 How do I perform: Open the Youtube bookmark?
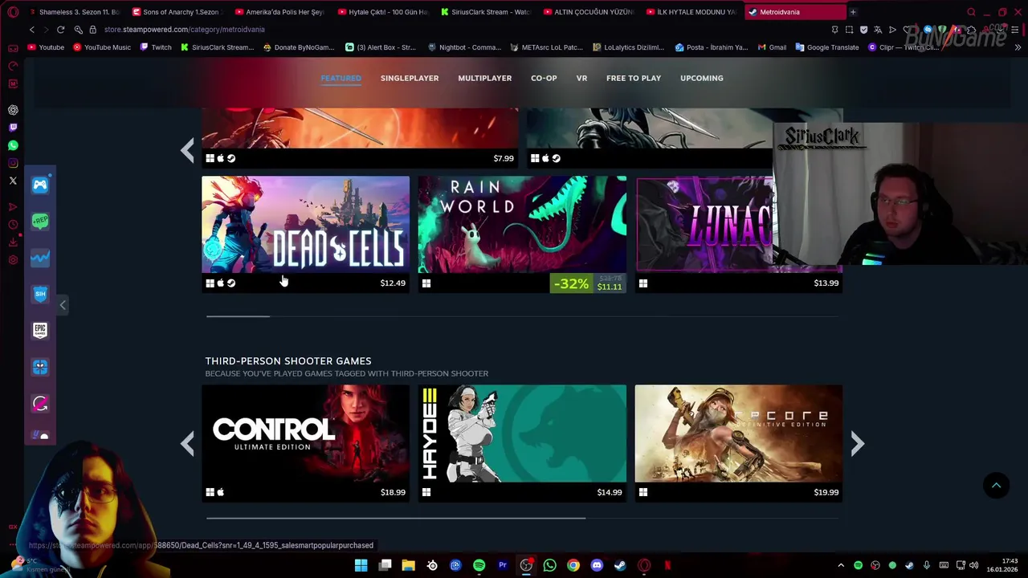tap(46, 47)
